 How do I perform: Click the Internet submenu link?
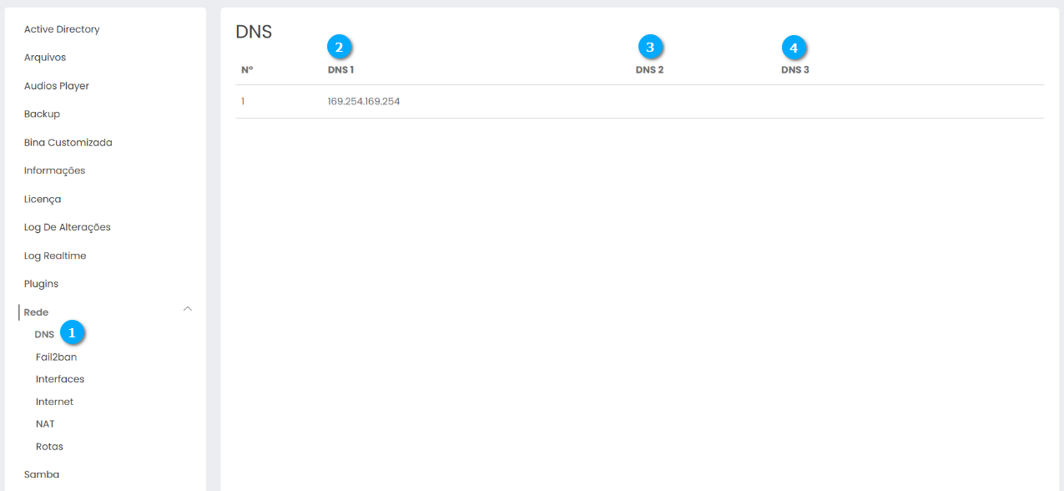click(54, 402)
